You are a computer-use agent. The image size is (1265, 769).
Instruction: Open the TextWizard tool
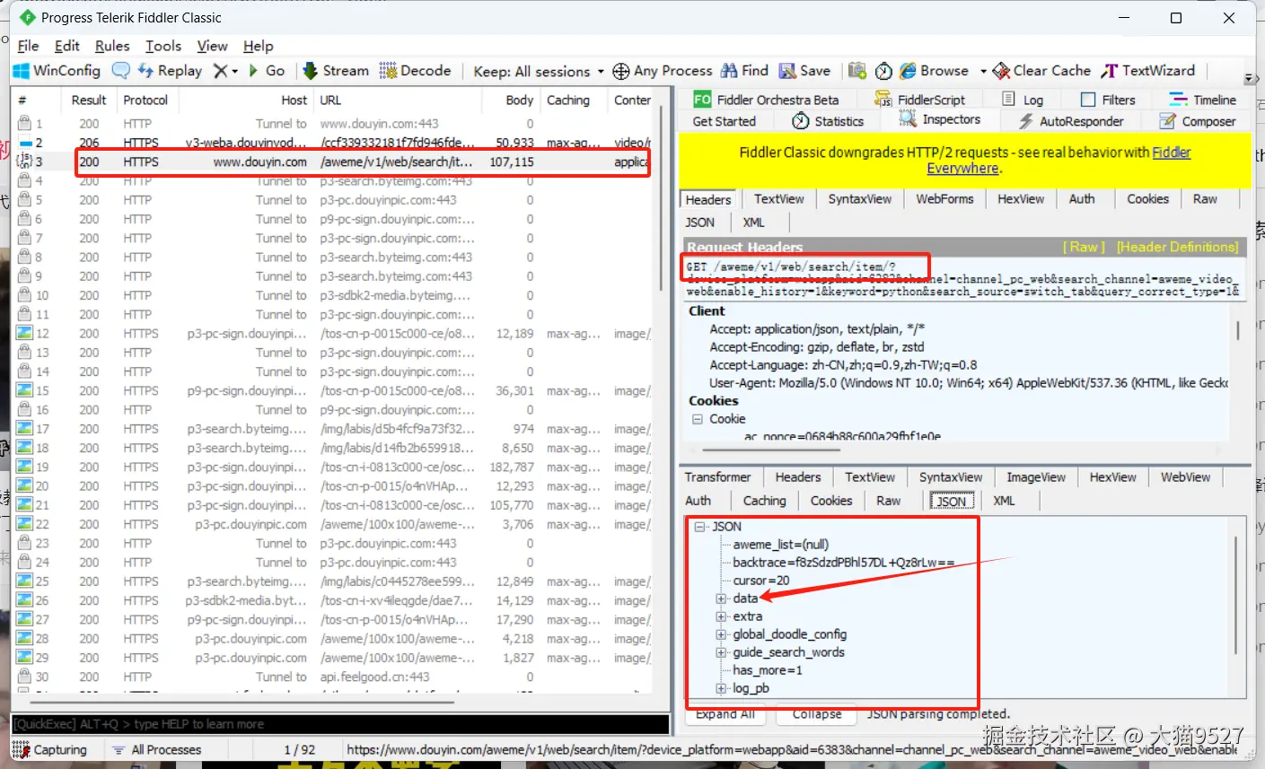tap(1148, 71)
